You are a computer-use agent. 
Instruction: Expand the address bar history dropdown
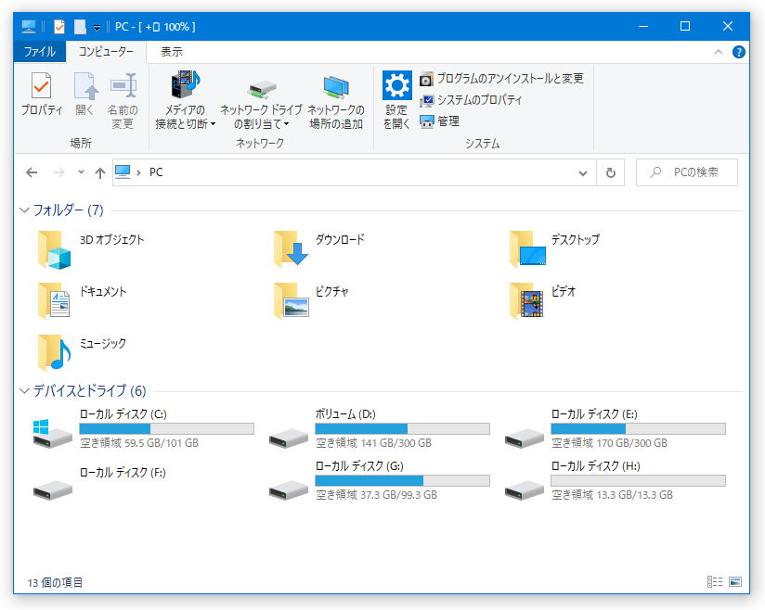point(582,173)
